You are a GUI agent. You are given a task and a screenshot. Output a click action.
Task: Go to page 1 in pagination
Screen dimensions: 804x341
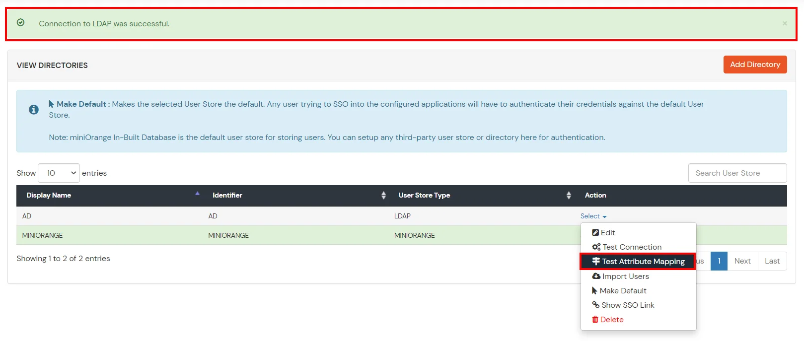pos(719,261)
